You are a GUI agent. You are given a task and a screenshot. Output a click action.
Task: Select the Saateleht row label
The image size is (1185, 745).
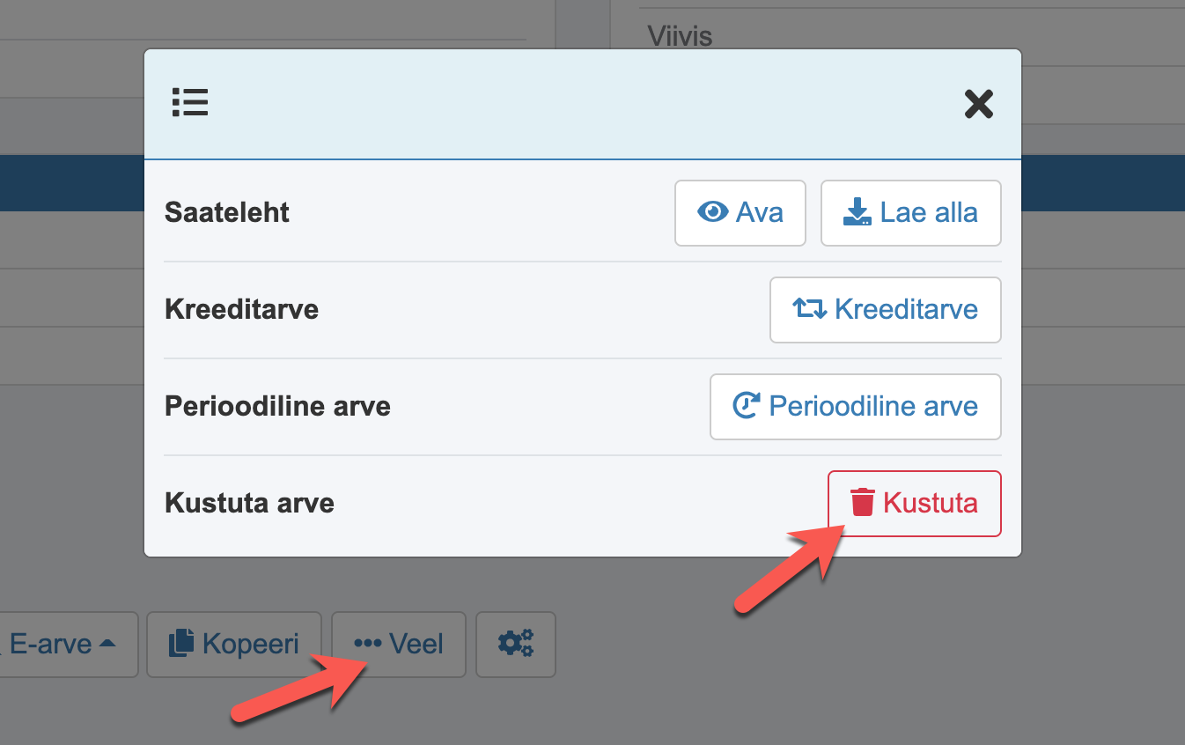(x=227, y=213)
